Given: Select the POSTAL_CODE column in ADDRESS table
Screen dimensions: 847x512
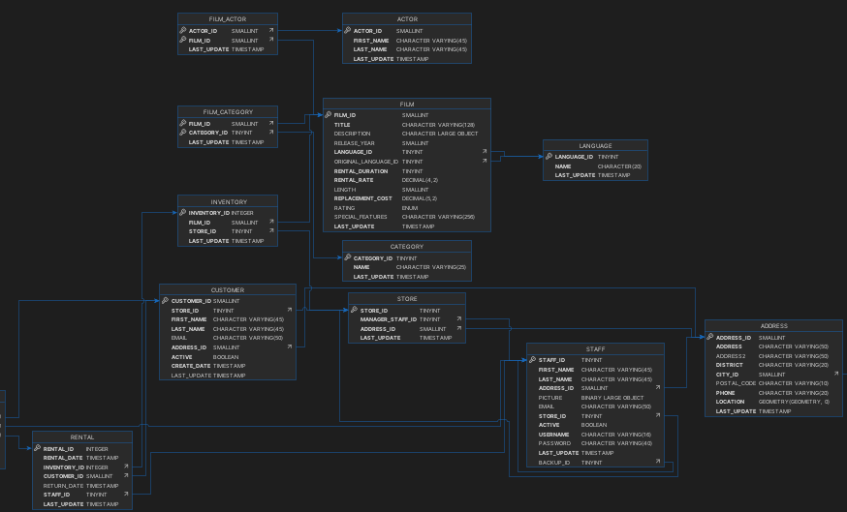Looking at the screenshot, I should (736, 383).
